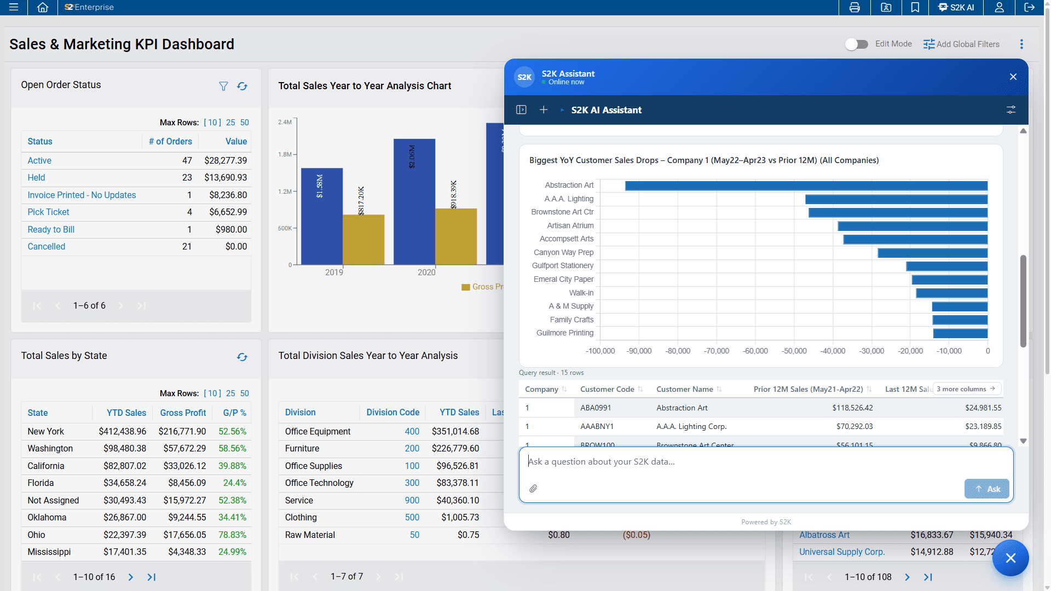
Task: Click the scroll down arrow in assistant chat
Action: pos(1023,441)
